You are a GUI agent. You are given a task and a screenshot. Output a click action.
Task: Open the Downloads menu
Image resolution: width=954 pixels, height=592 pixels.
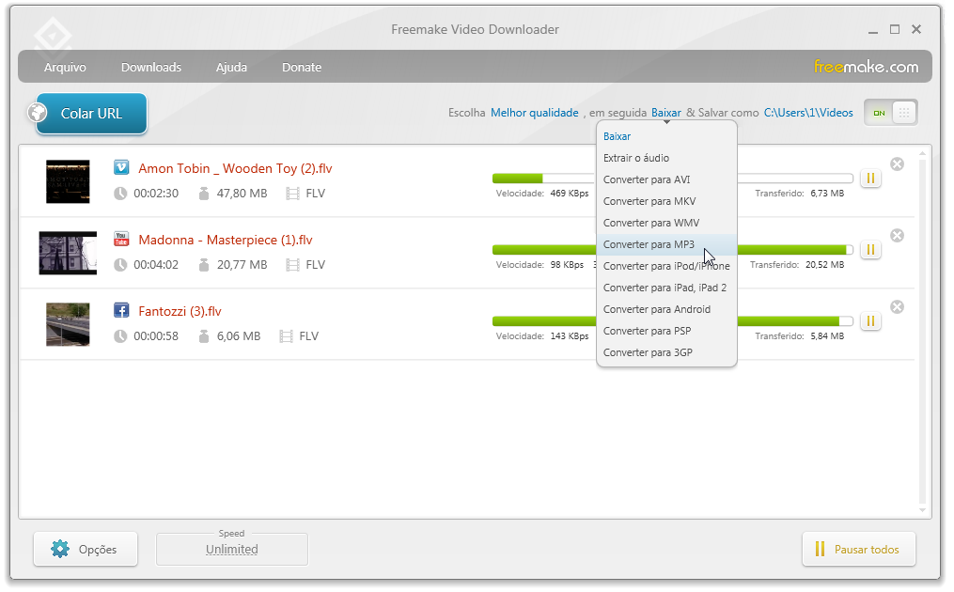[151, 67]
